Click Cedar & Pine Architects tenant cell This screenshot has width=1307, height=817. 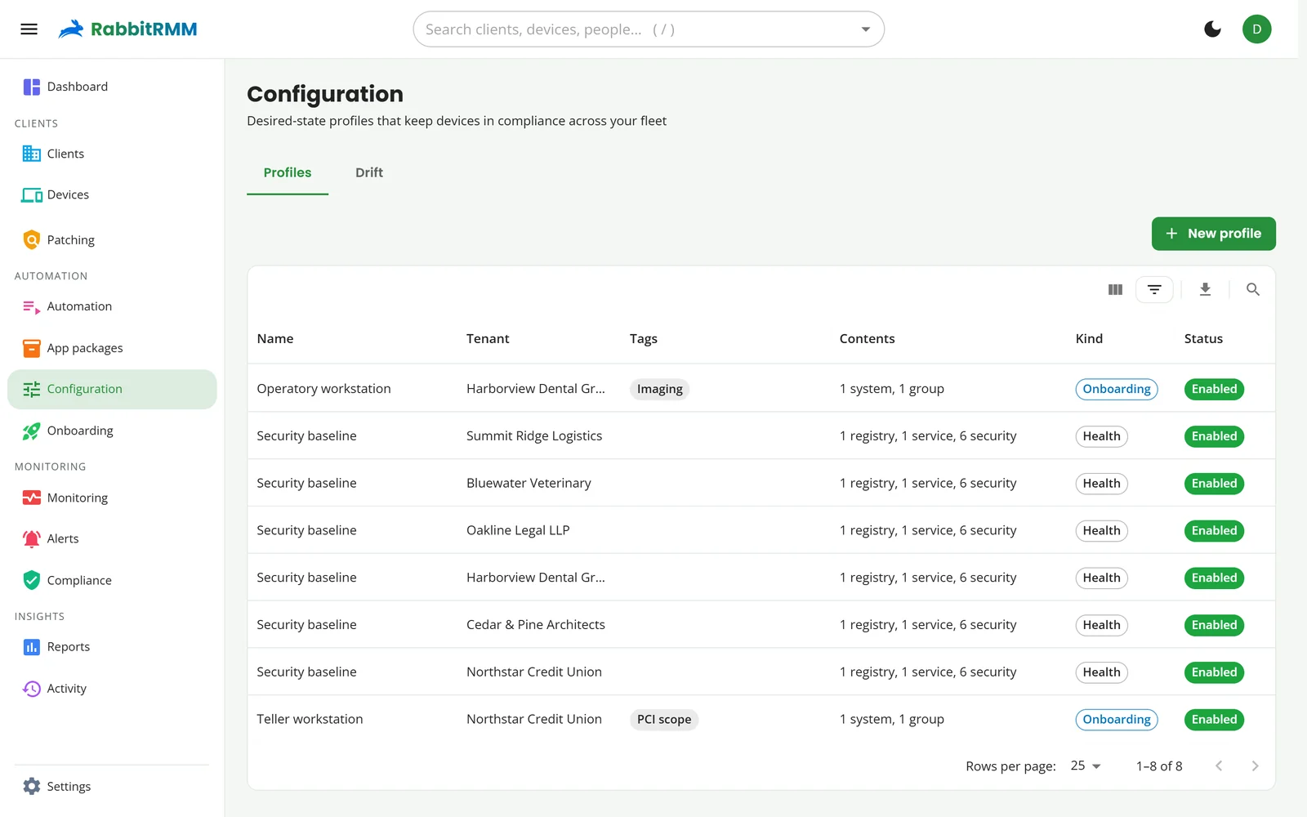(536, 625)
